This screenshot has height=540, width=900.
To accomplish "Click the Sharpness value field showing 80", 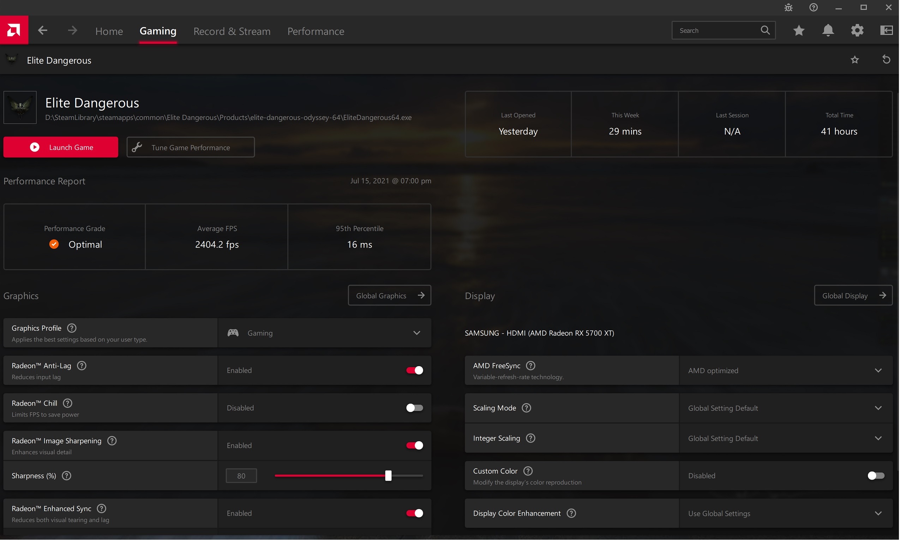I will pos(241,476).
